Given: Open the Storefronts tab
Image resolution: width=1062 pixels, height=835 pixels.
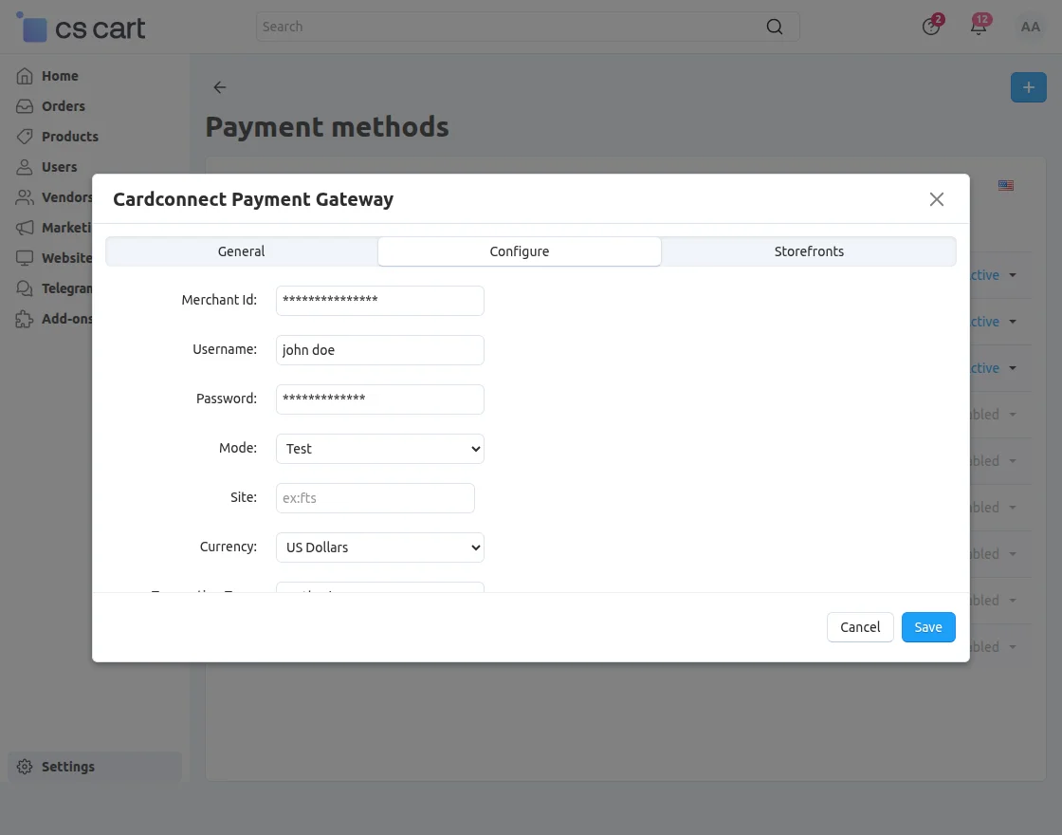Looking at the screenshot, I should coord(809,251).
